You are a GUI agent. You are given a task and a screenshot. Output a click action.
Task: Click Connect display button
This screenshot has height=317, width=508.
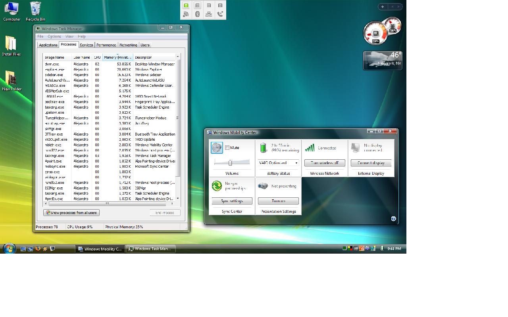[371, 163]
